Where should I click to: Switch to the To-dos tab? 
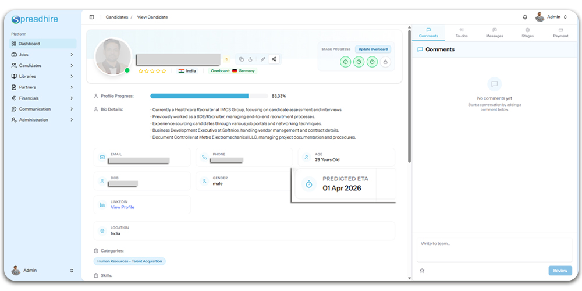pos(462,33)
